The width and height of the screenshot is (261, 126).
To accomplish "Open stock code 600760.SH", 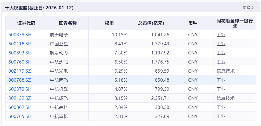I will [x=20, y=62].
